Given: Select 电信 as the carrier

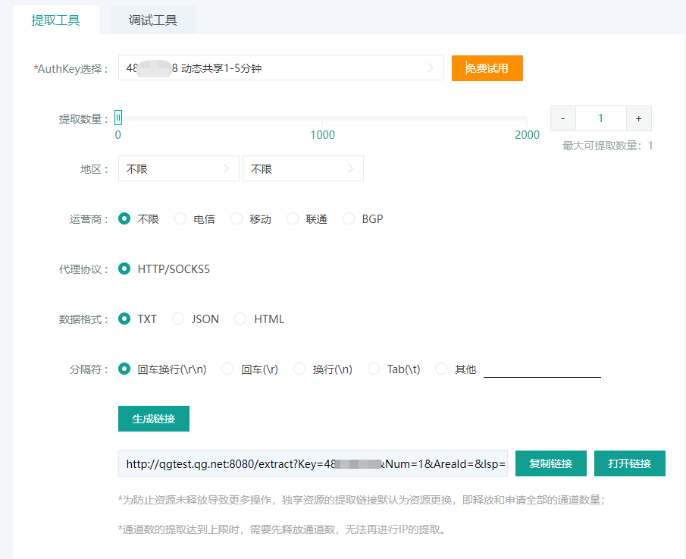Looking at the screenshot, I should point(180,219).
